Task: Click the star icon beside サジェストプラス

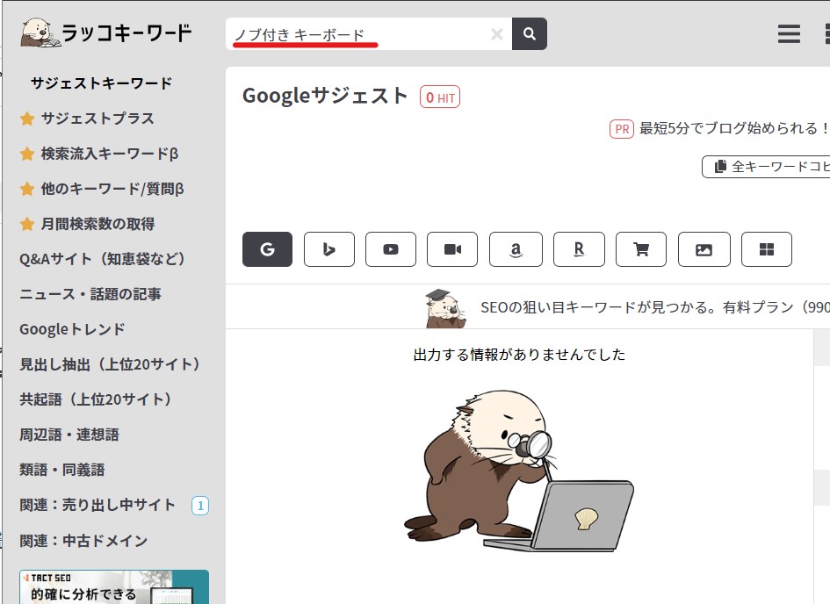Action: pyautogui.click(x=27, y=119)
